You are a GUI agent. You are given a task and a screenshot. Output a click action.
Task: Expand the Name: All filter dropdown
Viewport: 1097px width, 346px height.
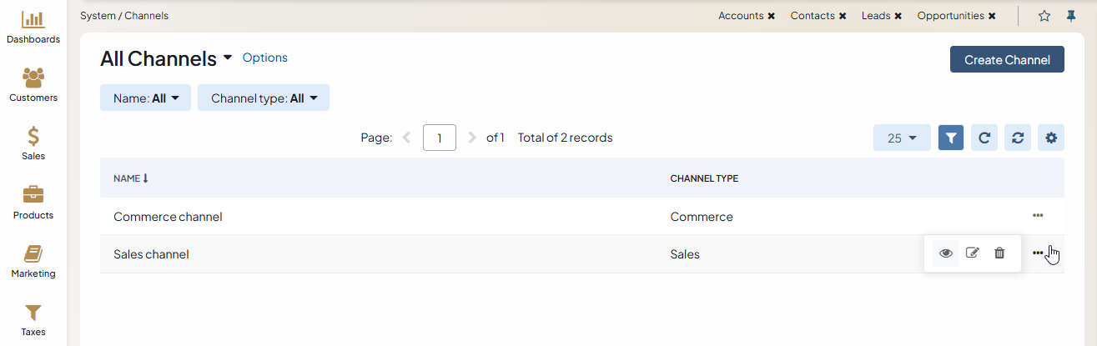click(x=146, y=98)
